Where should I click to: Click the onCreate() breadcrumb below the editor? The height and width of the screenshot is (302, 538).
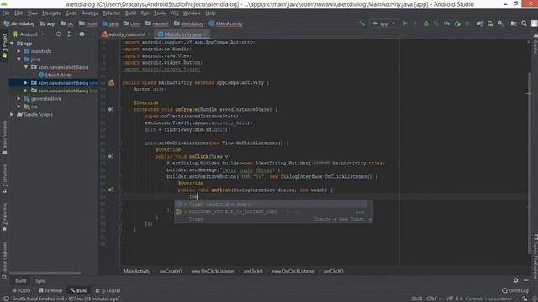click(171, 271)
